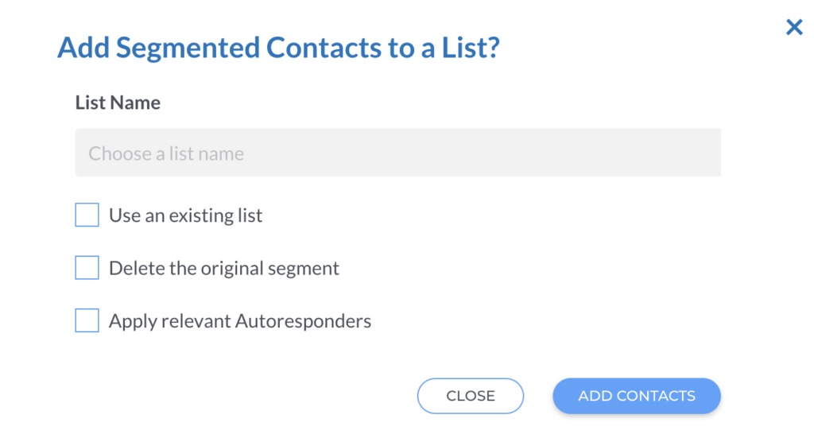Click the word 'segment' in the delete option

(306, 269)
